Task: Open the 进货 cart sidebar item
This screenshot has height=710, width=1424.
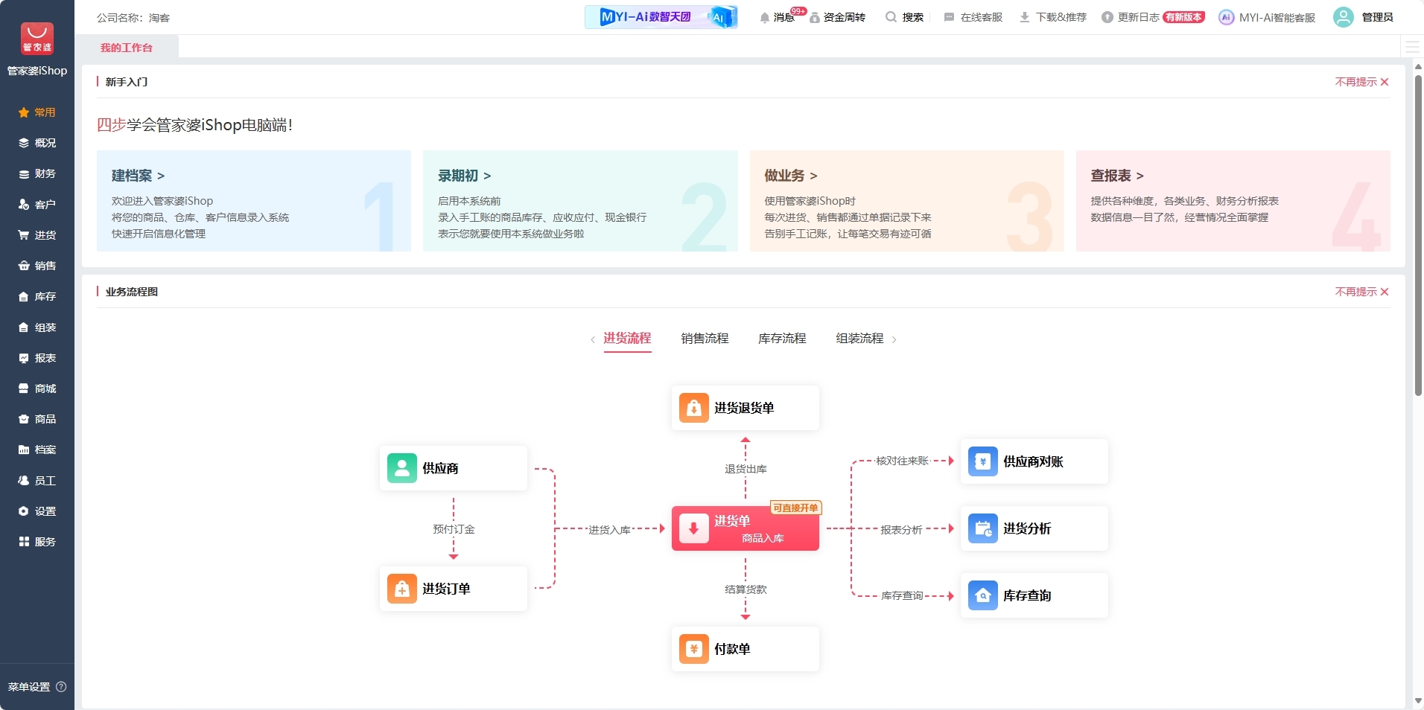Action: [37, 235]
